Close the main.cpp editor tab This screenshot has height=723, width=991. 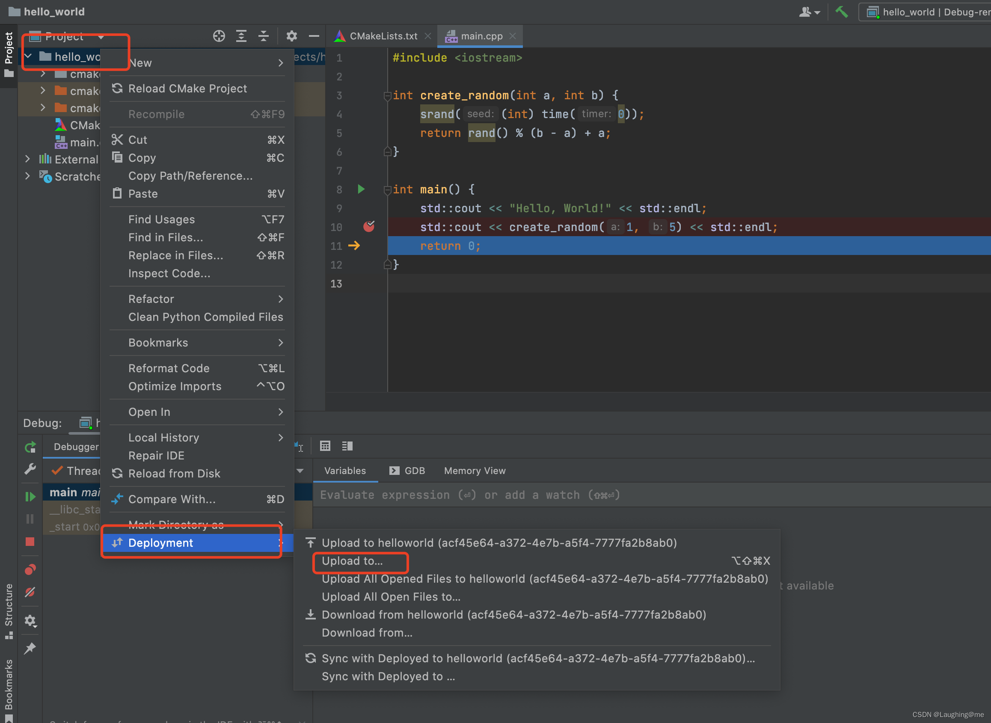pyautogui.click(x=513, y=36)
